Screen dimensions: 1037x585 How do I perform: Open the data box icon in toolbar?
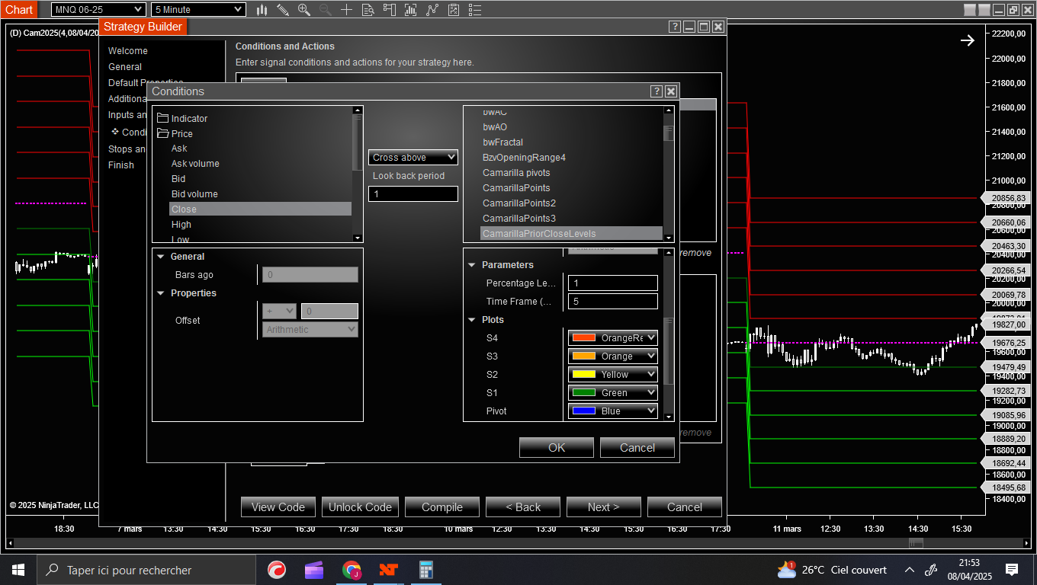pyautogui.click(x=368, y=10)
